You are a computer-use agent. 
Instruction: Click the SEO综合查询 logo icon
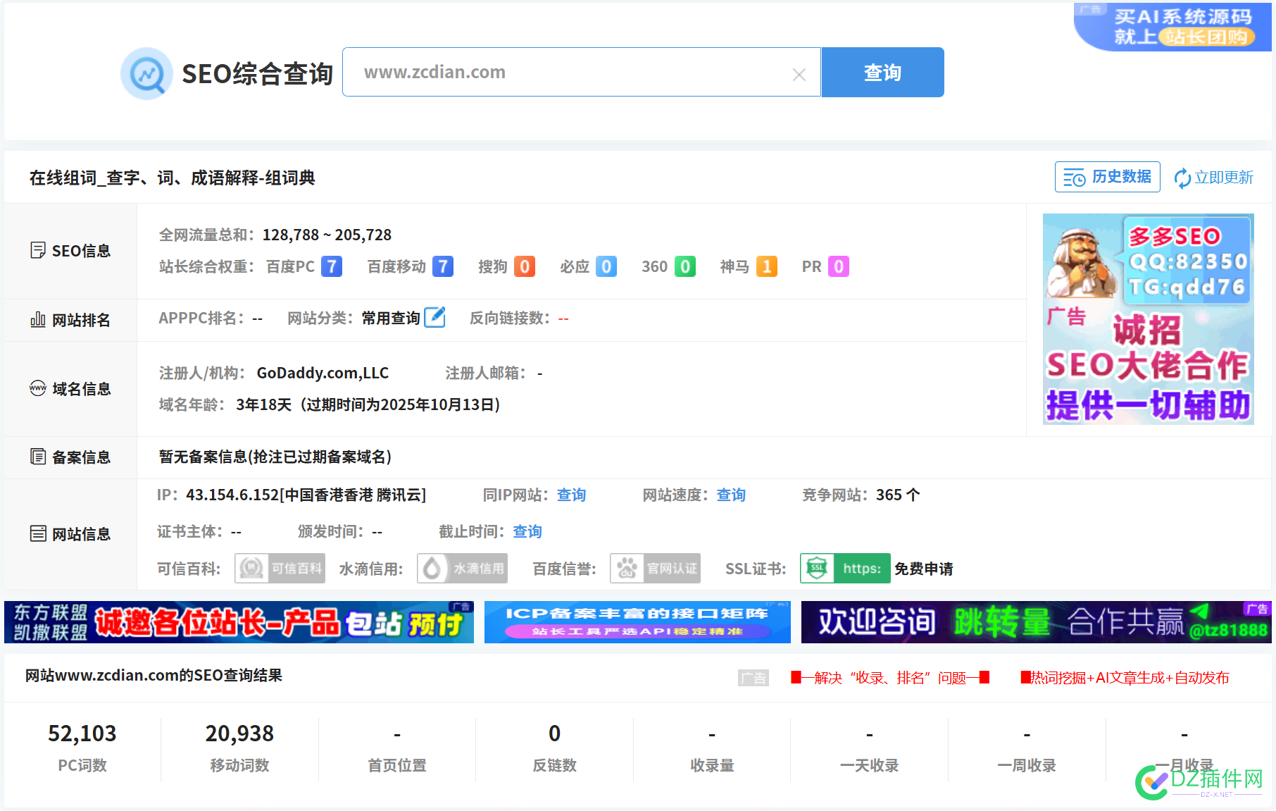[x=146, y=73]
